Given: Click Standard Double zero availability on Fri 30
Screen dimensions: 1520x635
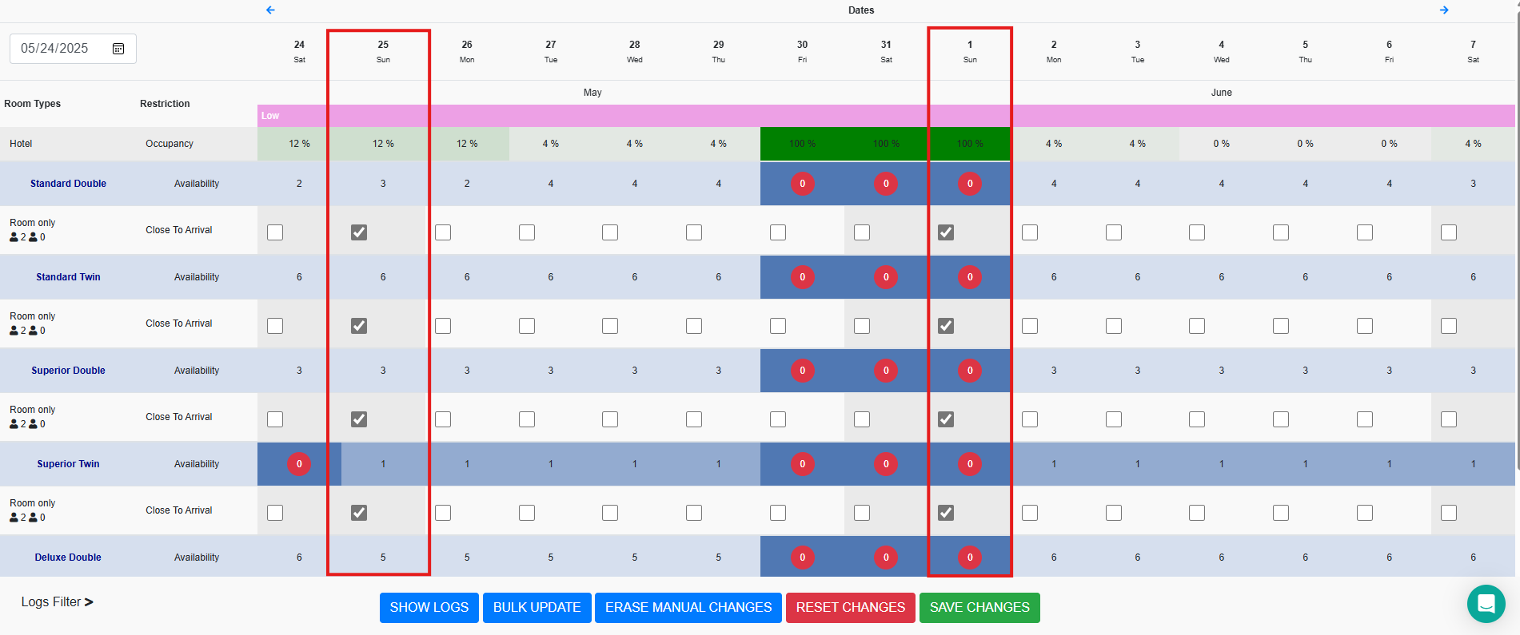Looking at the screenshot, I should (x=802, y=184).
